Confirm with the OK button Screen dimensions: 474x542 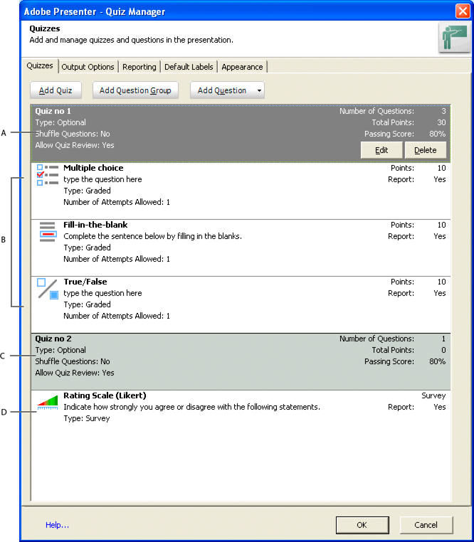point(362,525)
